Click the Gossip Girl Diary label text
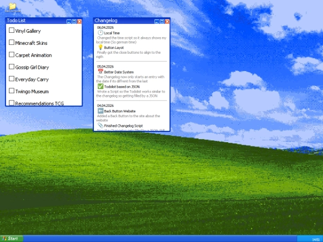Viewport: 323px width, 242px height. tap(32, 68)
